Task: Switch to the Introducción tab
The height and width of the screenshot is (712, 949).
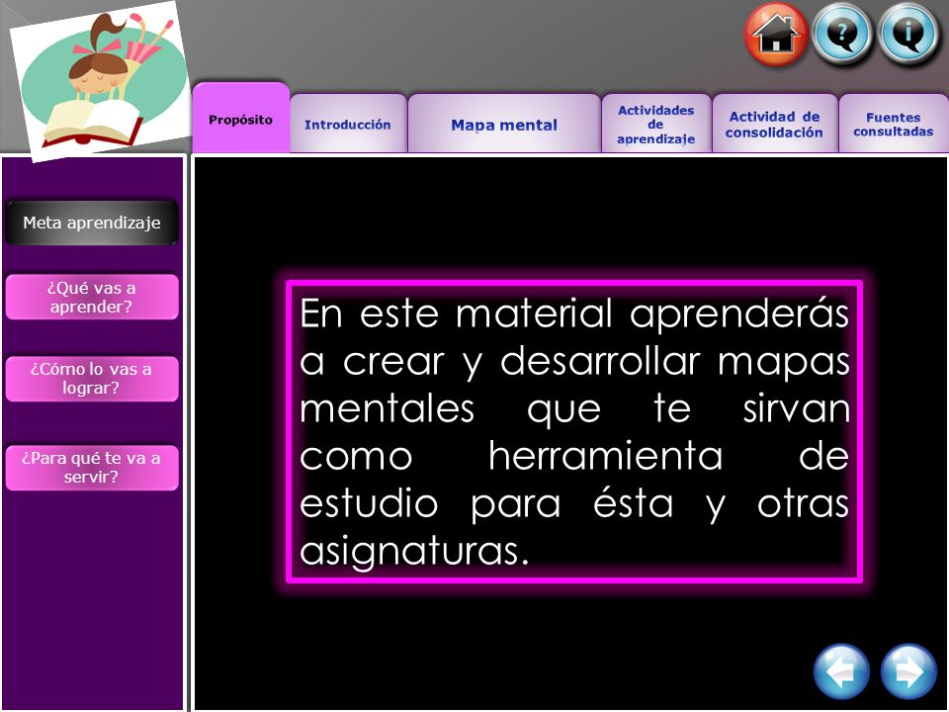Action: point(348,124)
